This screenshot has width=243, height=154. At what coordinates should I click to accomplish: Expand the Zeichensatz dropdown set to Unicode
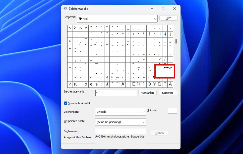(120, 112)
